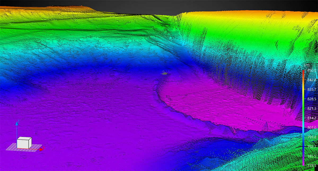Click the 814.2 elevation legend label

(x=312, y=118)
